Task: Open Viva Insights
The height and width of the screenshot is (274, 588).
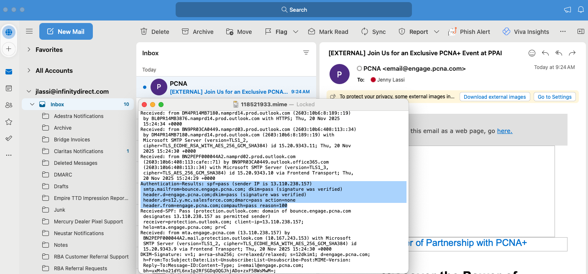Action: [x=526, y=32]
